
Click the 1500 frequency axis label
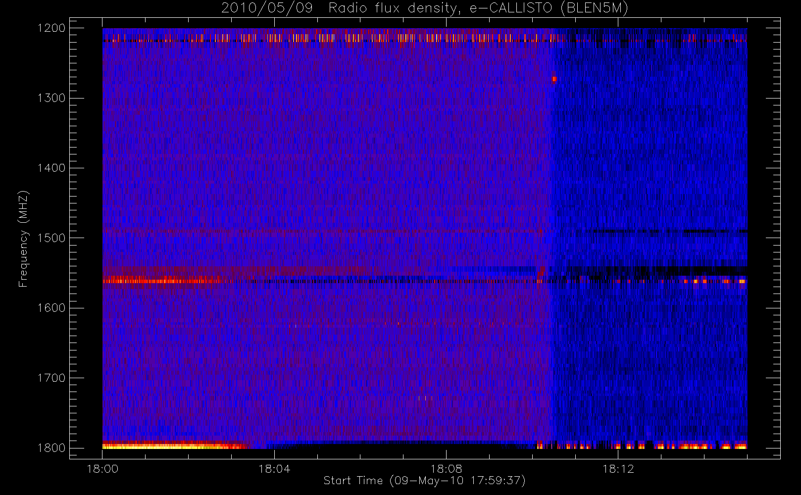tap(51, 238)
